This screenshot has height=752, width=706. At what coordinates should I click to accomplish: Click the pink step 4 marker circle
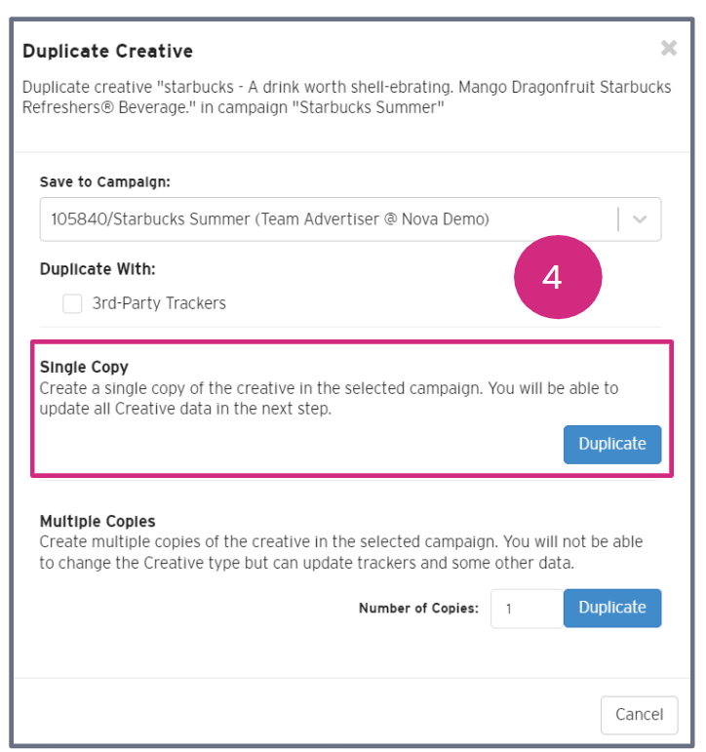pos(557,278)
